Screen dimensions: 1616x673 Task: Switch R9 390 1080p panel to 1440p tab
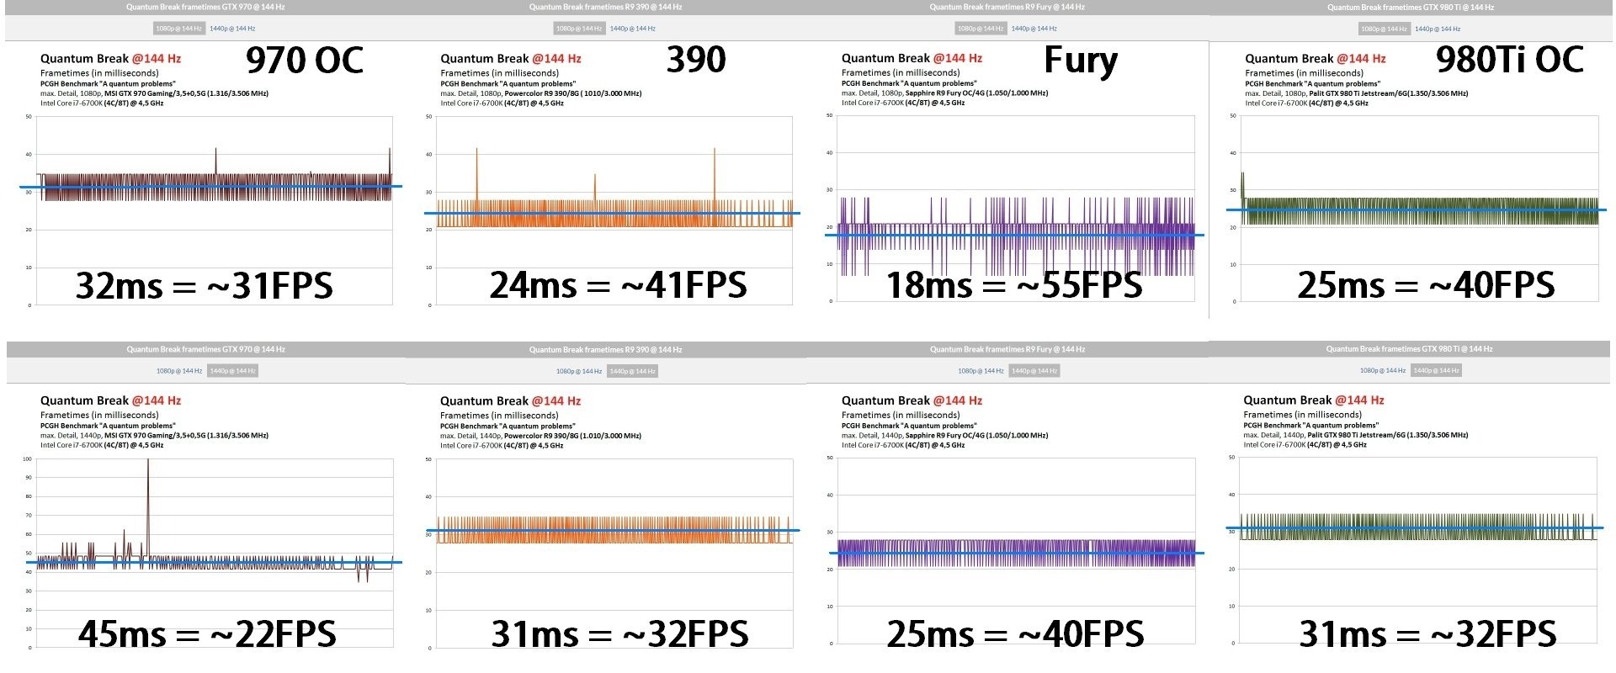click(633, 29)
